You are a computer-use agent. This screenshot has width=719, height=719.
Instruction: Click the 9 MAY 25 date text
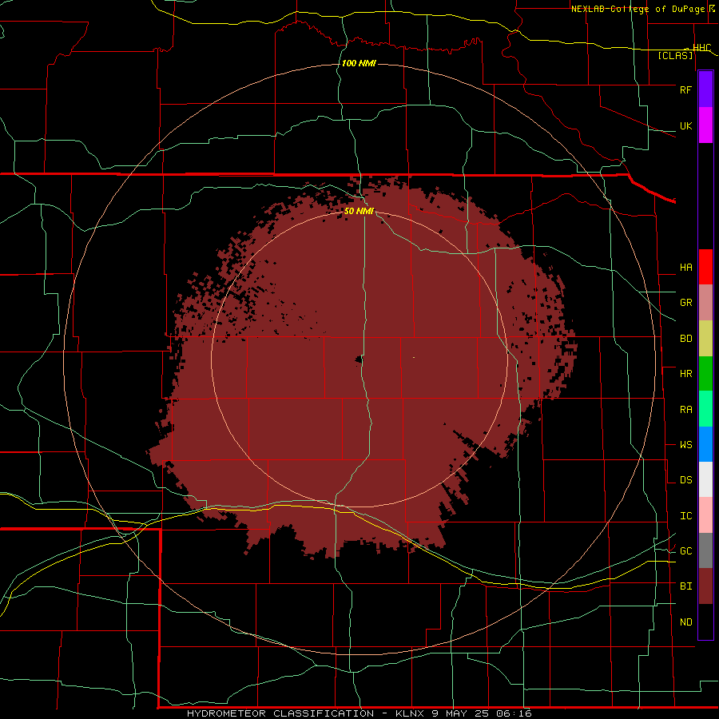pyautogui.click(x=461, y=713)
